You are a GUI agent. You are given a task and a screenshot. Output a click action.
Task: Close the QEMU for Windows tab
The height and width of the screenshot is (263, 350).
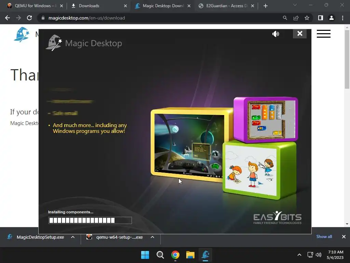pos(62,6)
